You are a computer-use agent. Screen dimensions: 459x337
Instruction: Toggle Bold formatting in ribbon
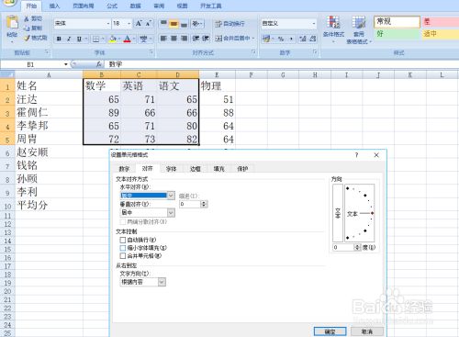59,39
